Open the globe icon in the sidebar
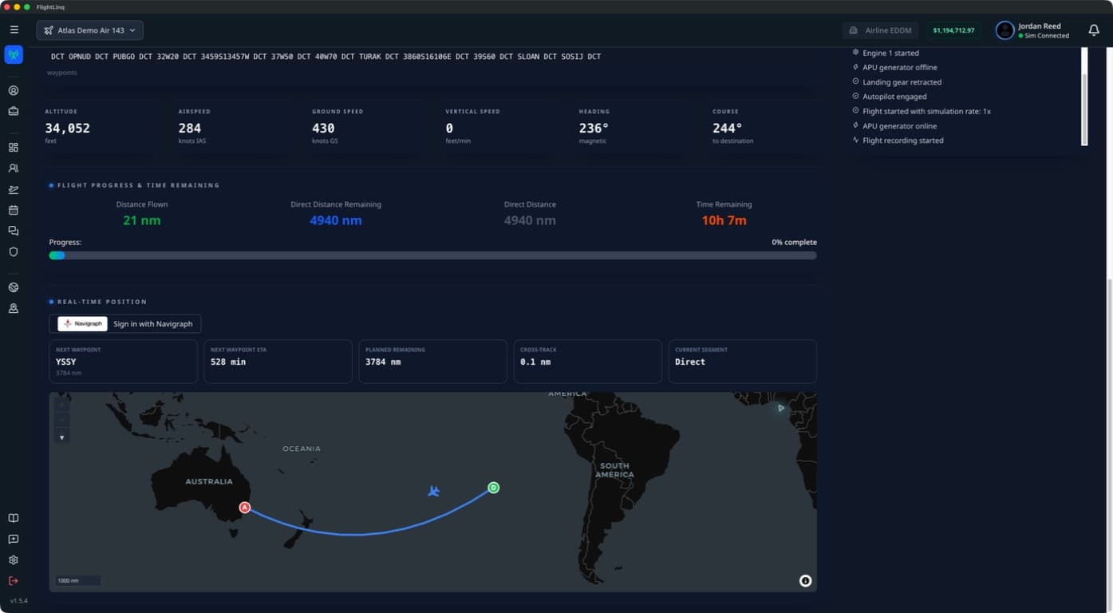 pyautogui.click(x=14, y=287)
